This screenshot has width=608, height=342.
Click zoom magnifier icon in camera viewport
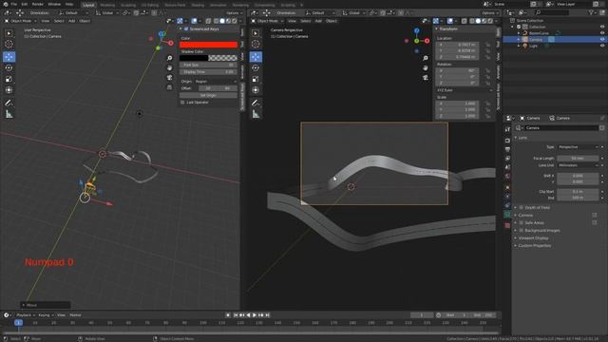coord(426,58)
